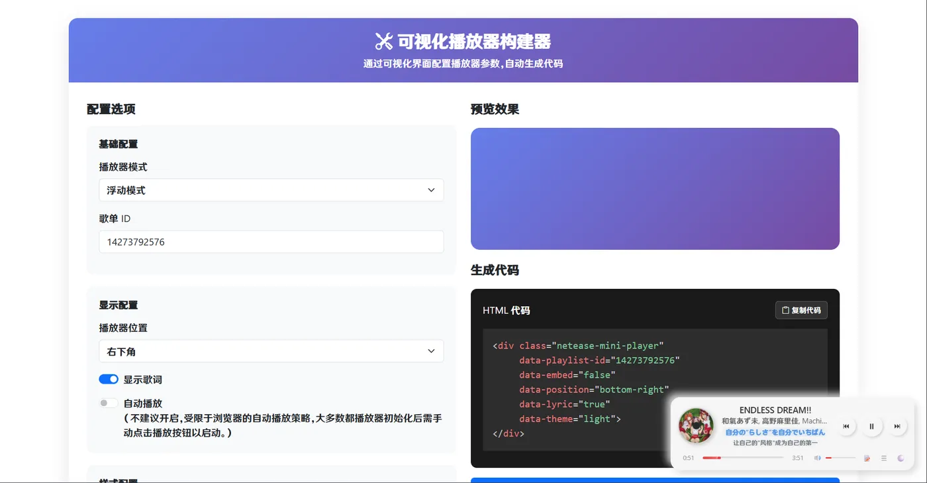Click the 复制代码 button
The image size is (927, 483).
point(801,310)
